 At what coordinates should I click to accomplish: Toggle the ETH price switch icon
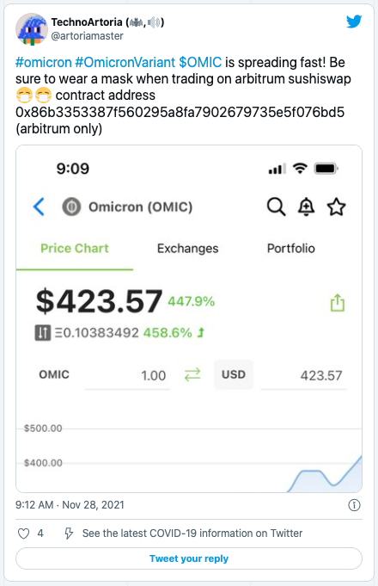click(43, 332)
